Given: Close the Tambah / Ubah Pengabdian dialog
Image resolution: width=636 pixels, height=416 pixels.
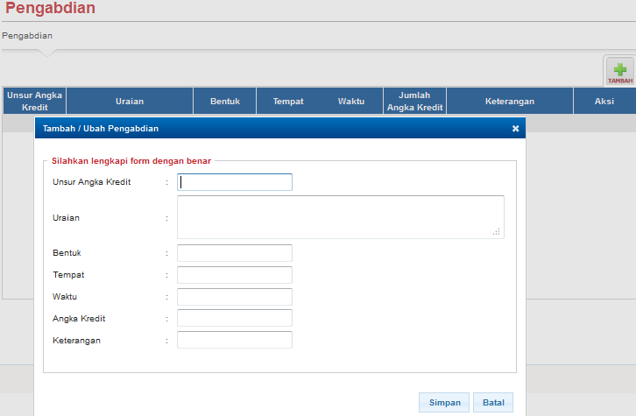Looking at the screenshot, I should click(x=515, y=128).
